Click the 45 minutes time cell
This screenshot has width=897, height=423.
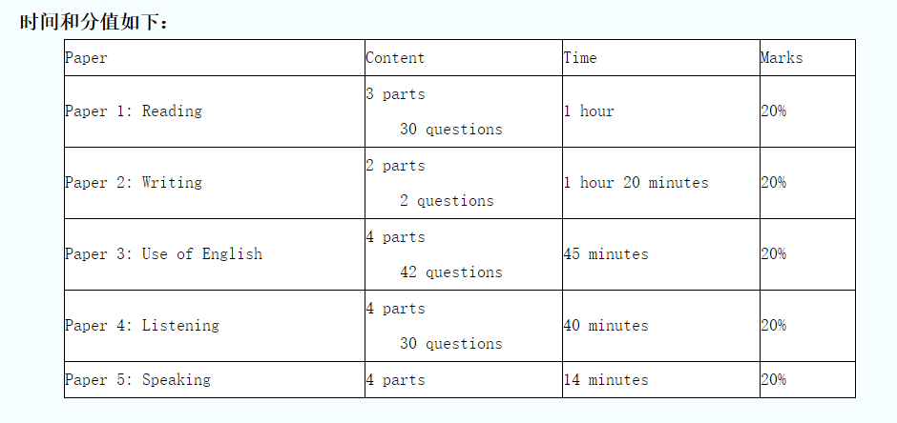coord(660,254)
